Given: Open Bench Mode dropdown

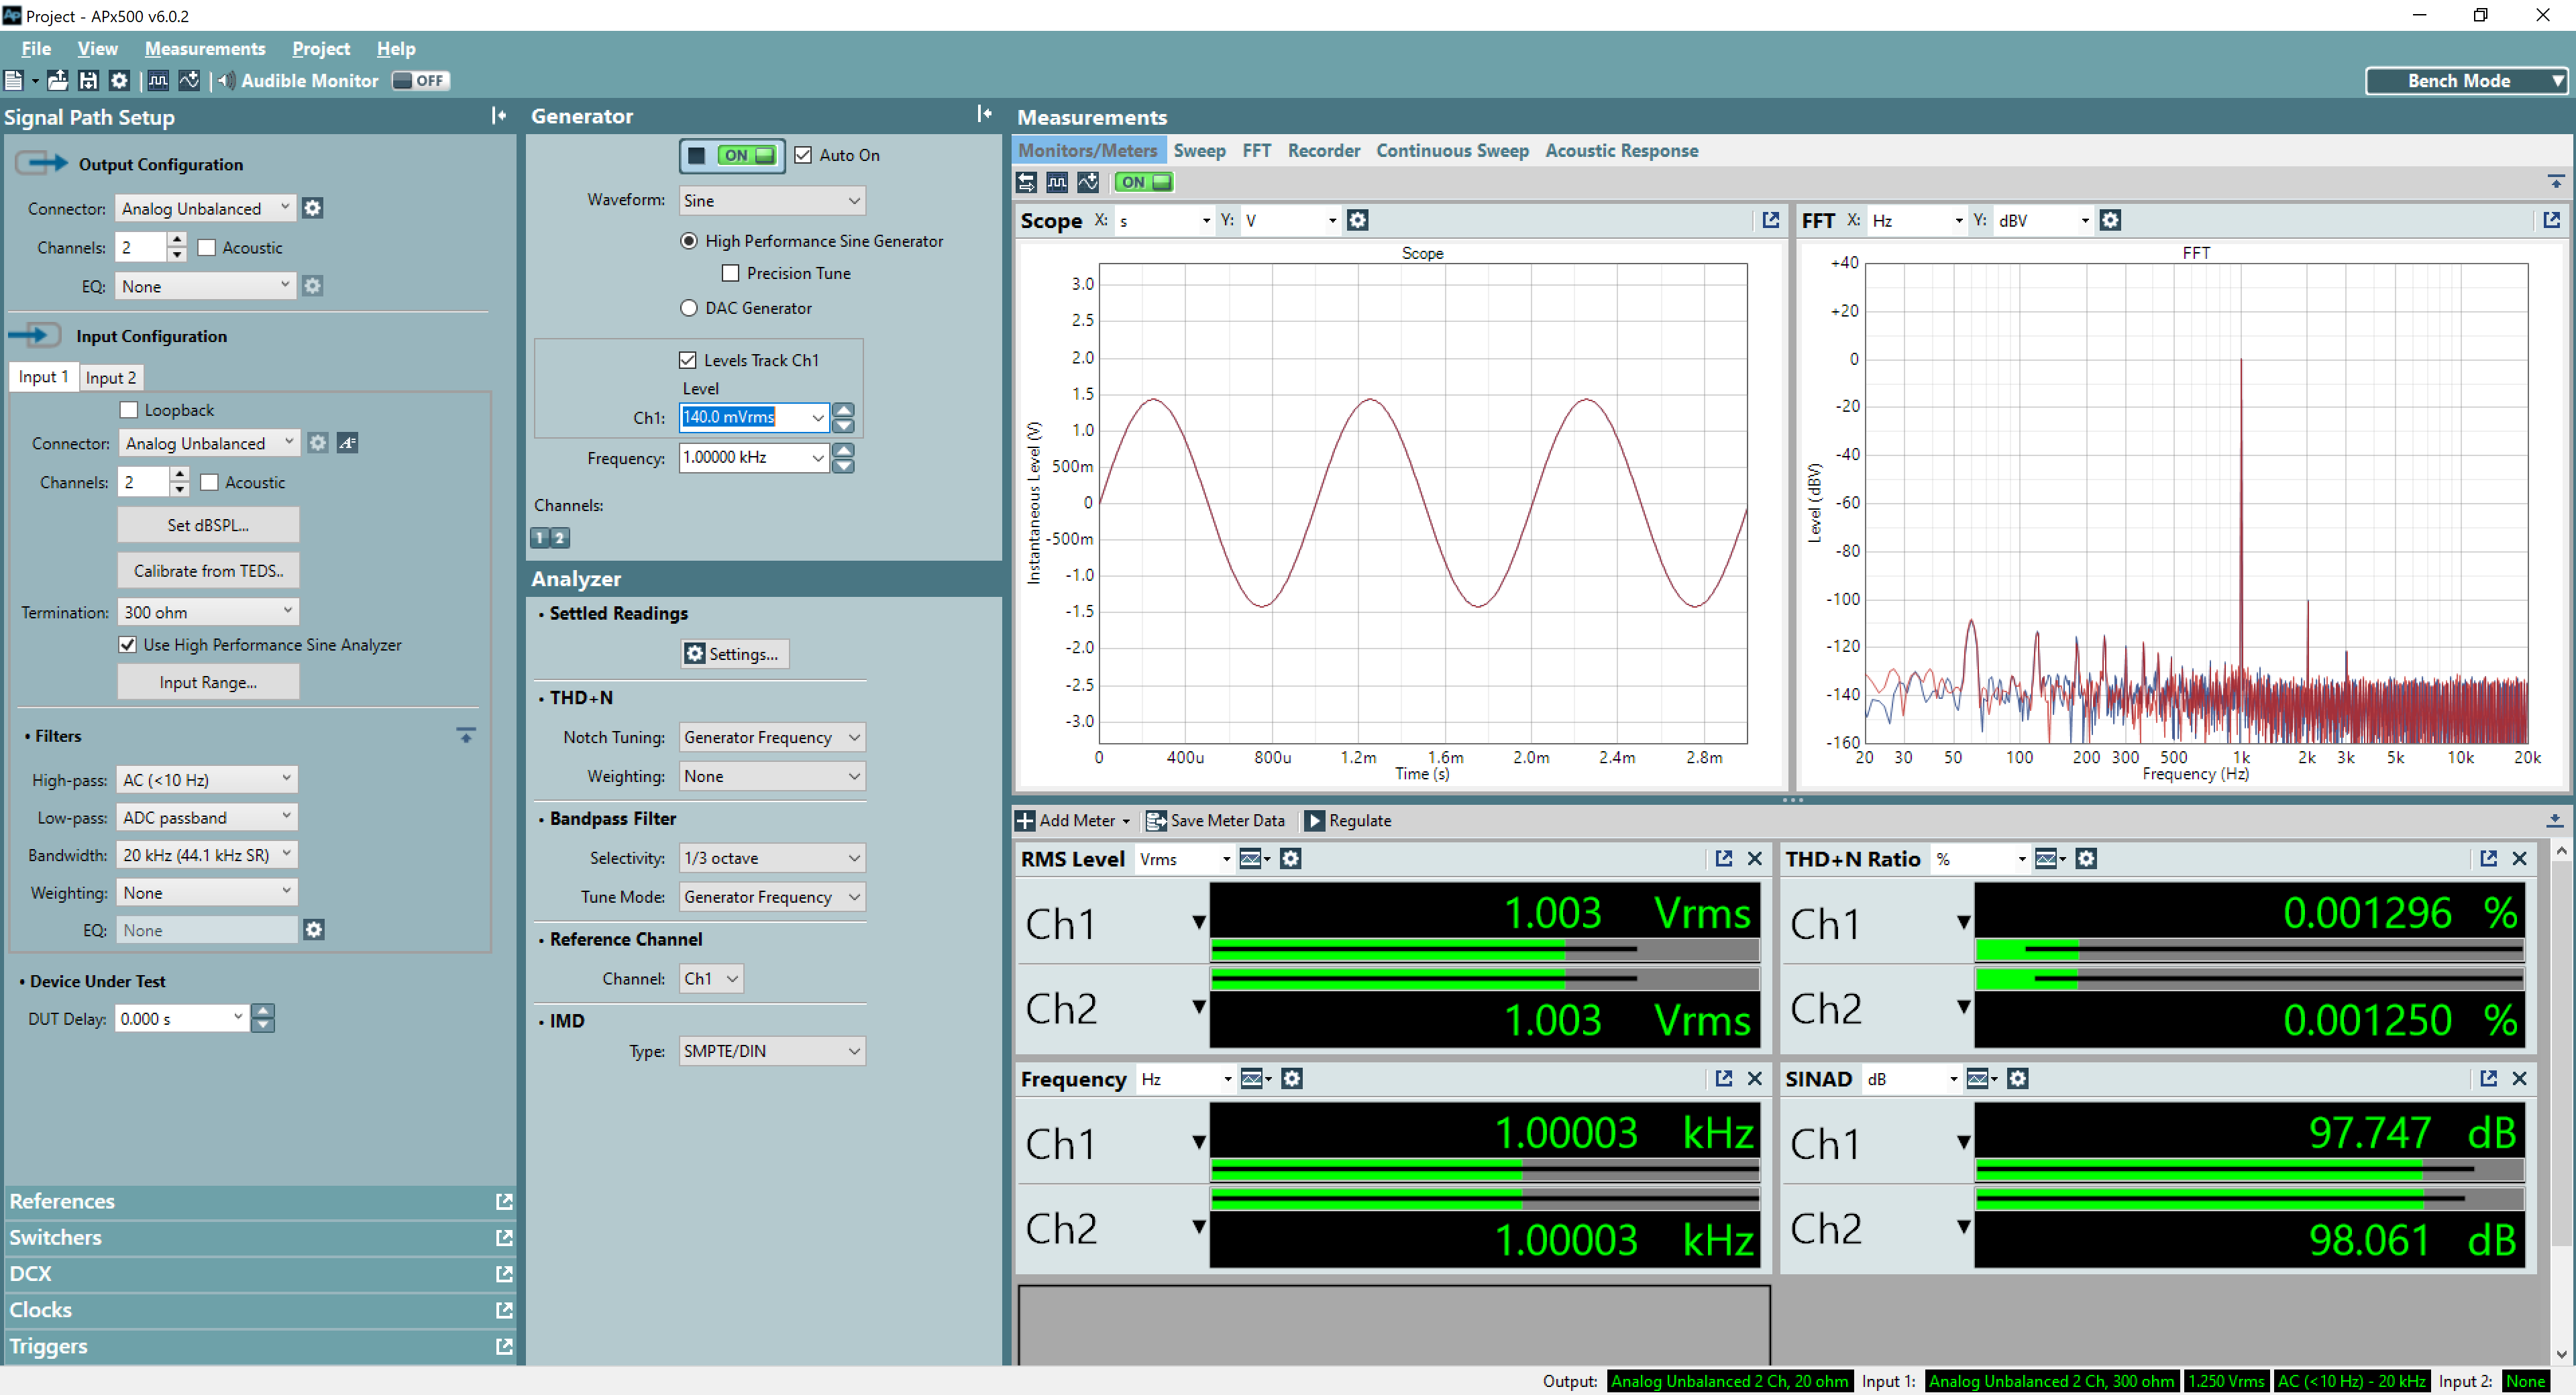Looking at the screenshot, I should [2466, 81].
